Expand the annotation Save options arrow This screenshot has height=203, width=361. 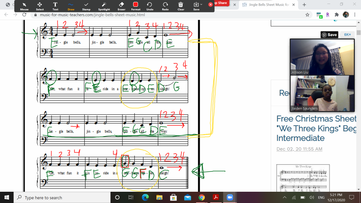[x=201, y=5]
